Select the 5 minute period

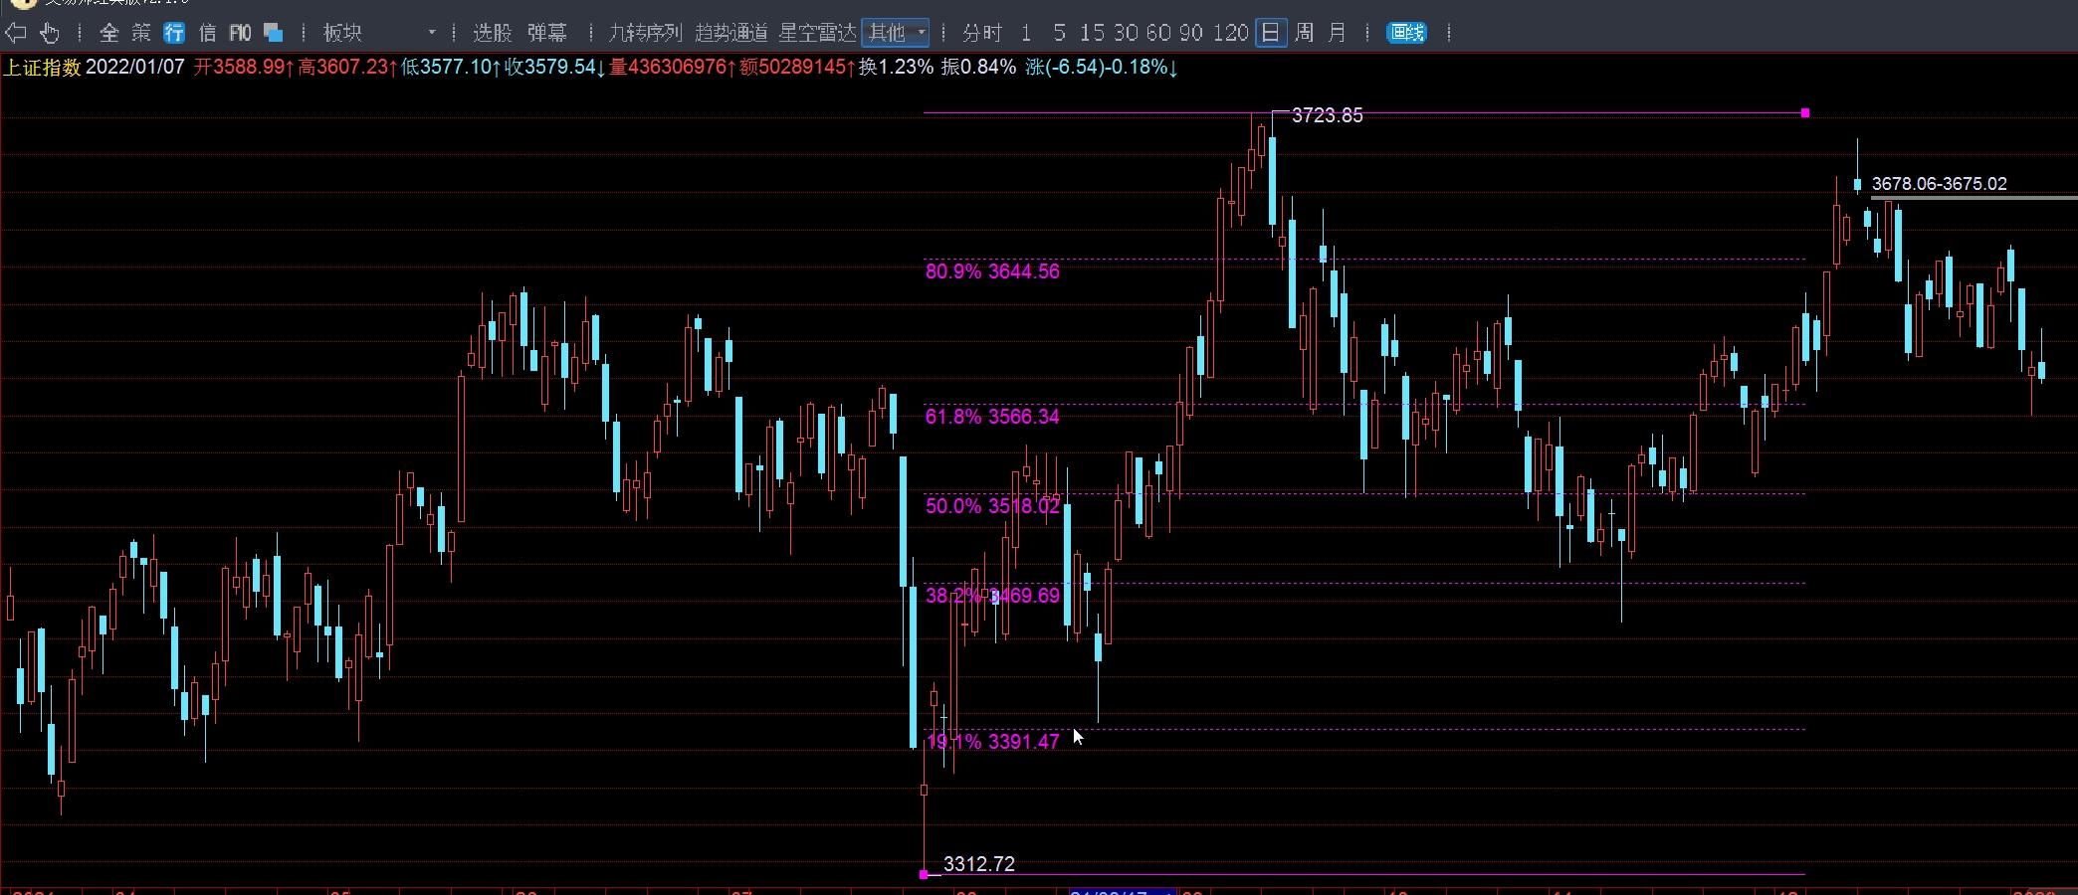coord(1059,33)
